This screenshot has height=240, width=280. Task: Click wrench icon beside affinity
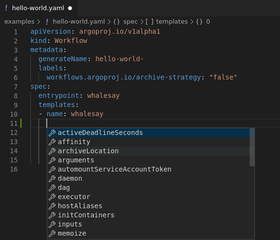point(52,142)
